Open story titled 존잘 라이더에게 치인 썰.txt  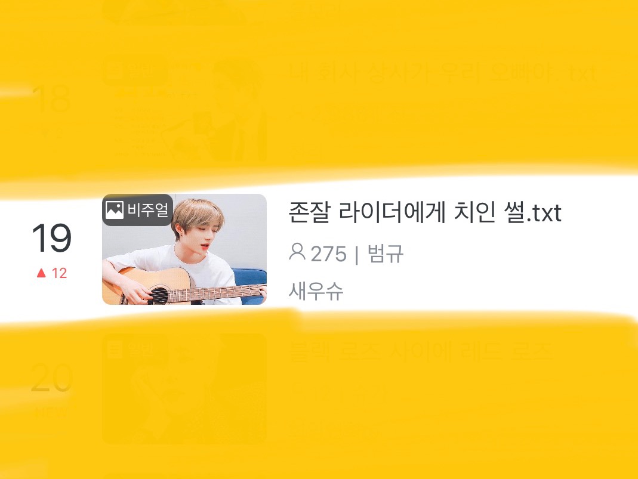click(x=425, y=212)
